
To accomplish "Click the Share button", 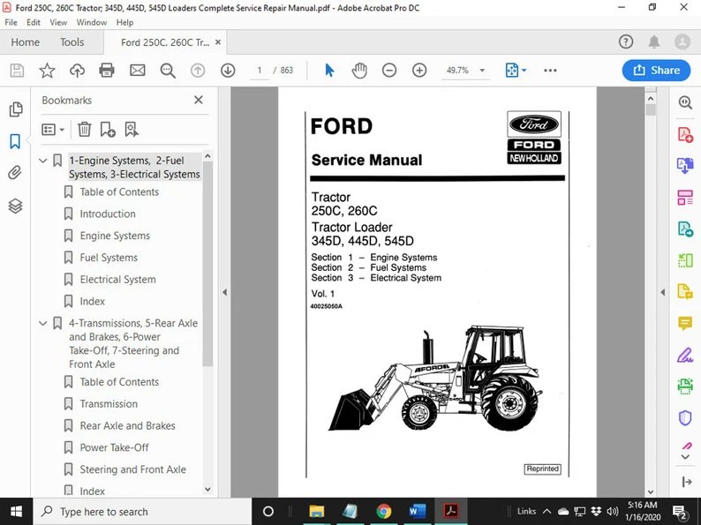I will [x=656, y=71].
